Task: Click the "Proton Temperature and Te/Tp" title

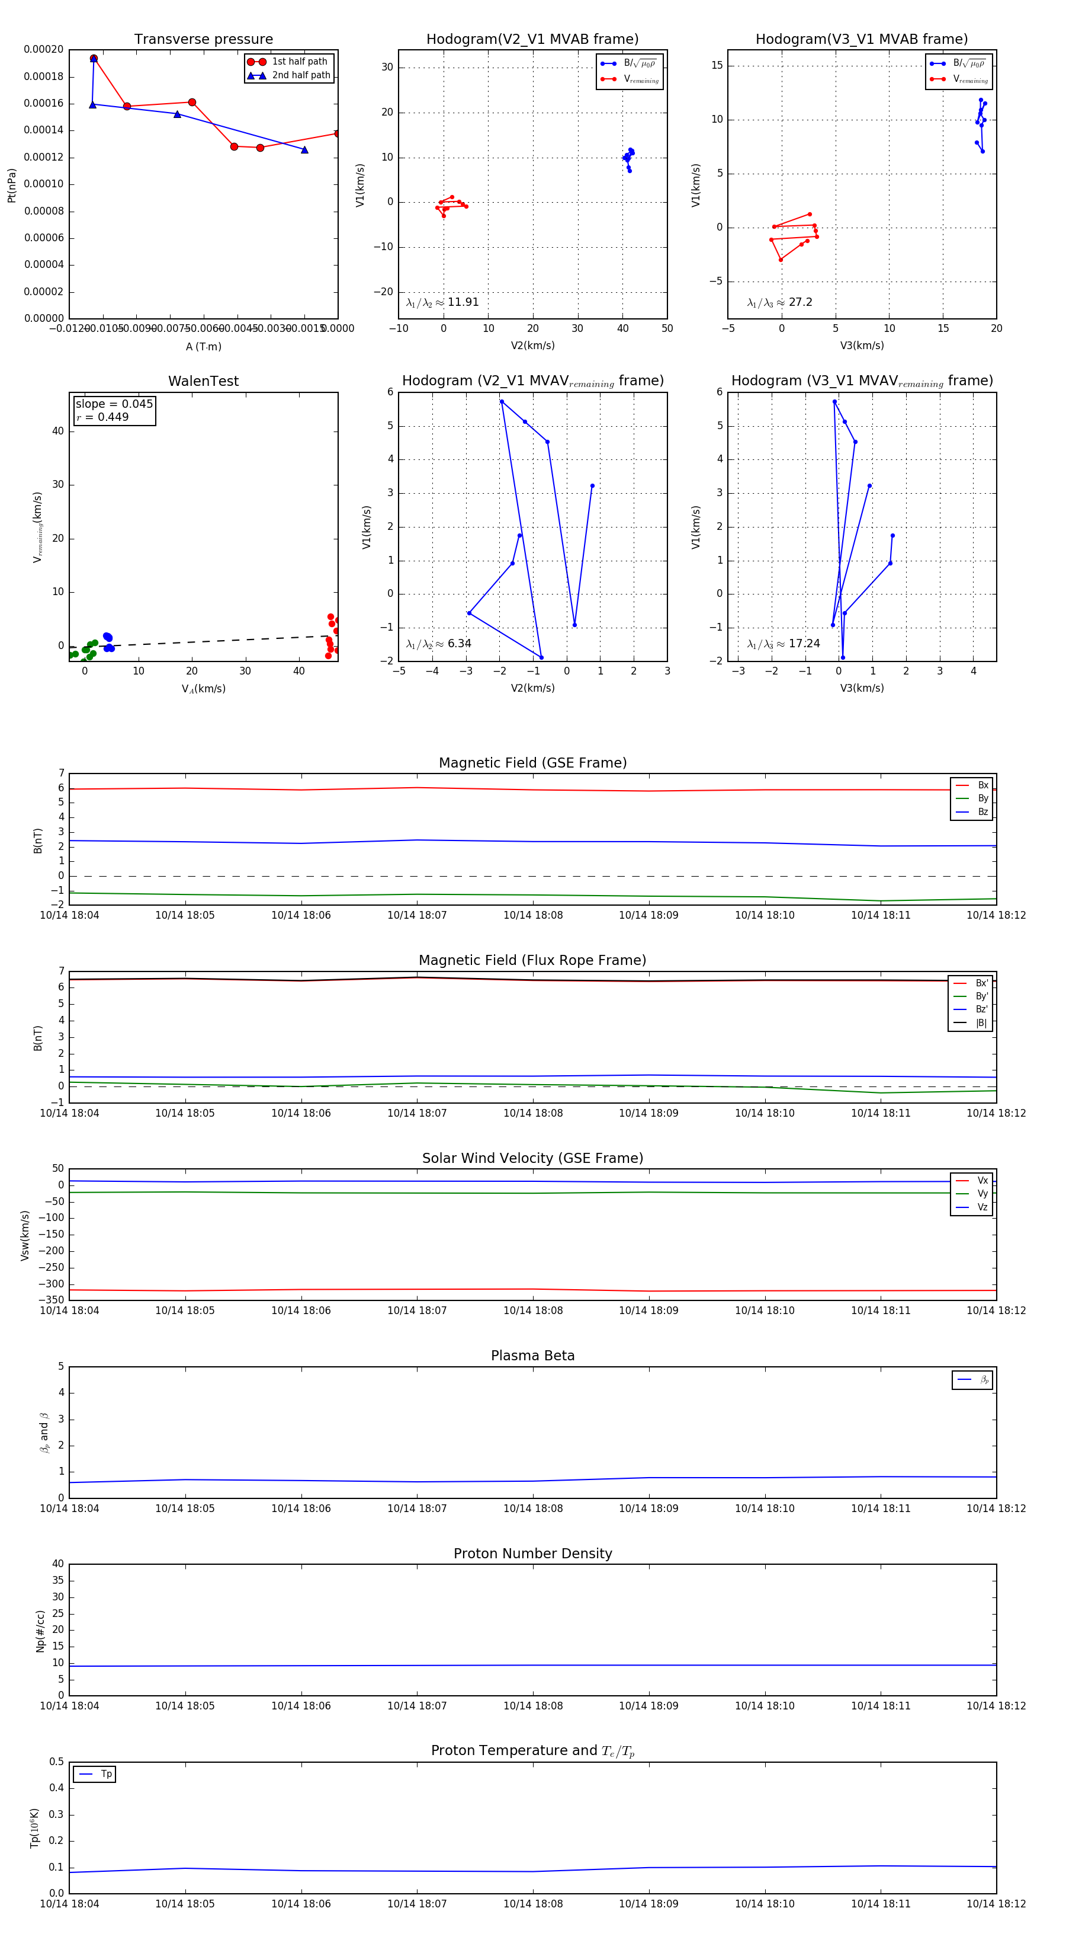Action: click(x=532, y=1751)
